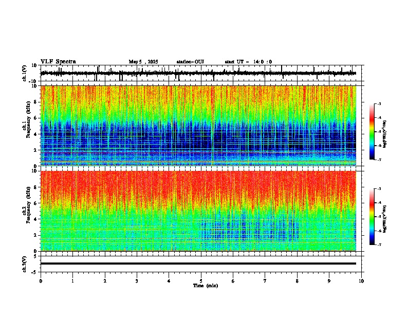Click the "ch.1(V)" waveform axis label

coord(25,73)
